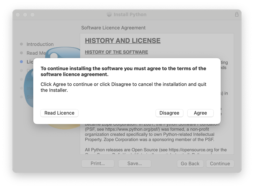Click the blue bullet of the current Licence step
The width and height of the screenshot is (254, 188).
click(21, 62)
